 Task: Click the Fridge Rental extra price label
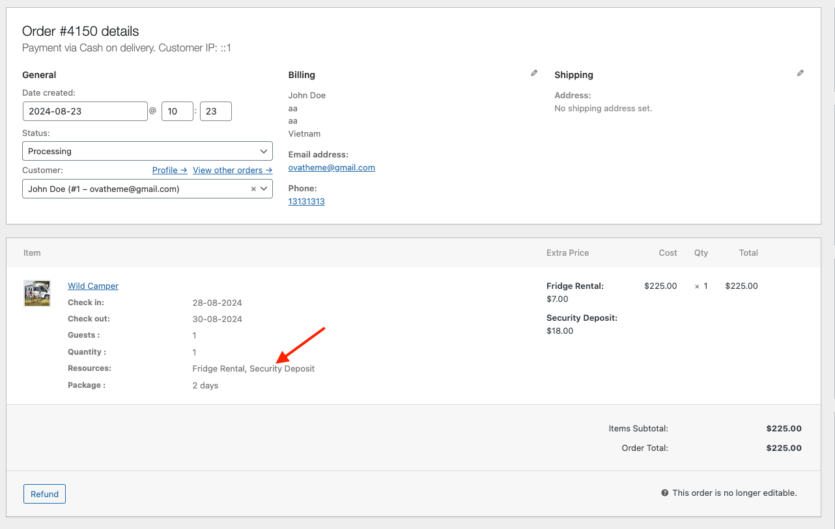click(575, 286)
